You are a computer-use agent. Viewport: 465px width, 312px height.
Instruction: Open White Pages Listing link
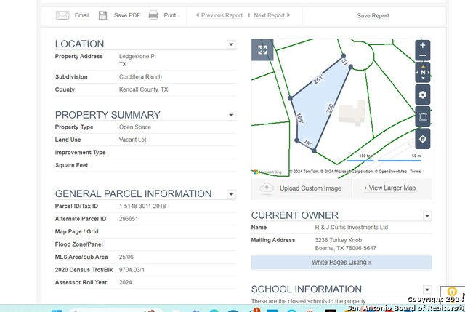[x=341, y=262]
